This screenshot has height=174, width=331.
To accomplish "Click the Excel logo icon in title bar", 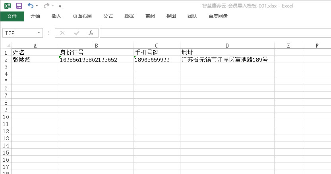I will (7, 6).
